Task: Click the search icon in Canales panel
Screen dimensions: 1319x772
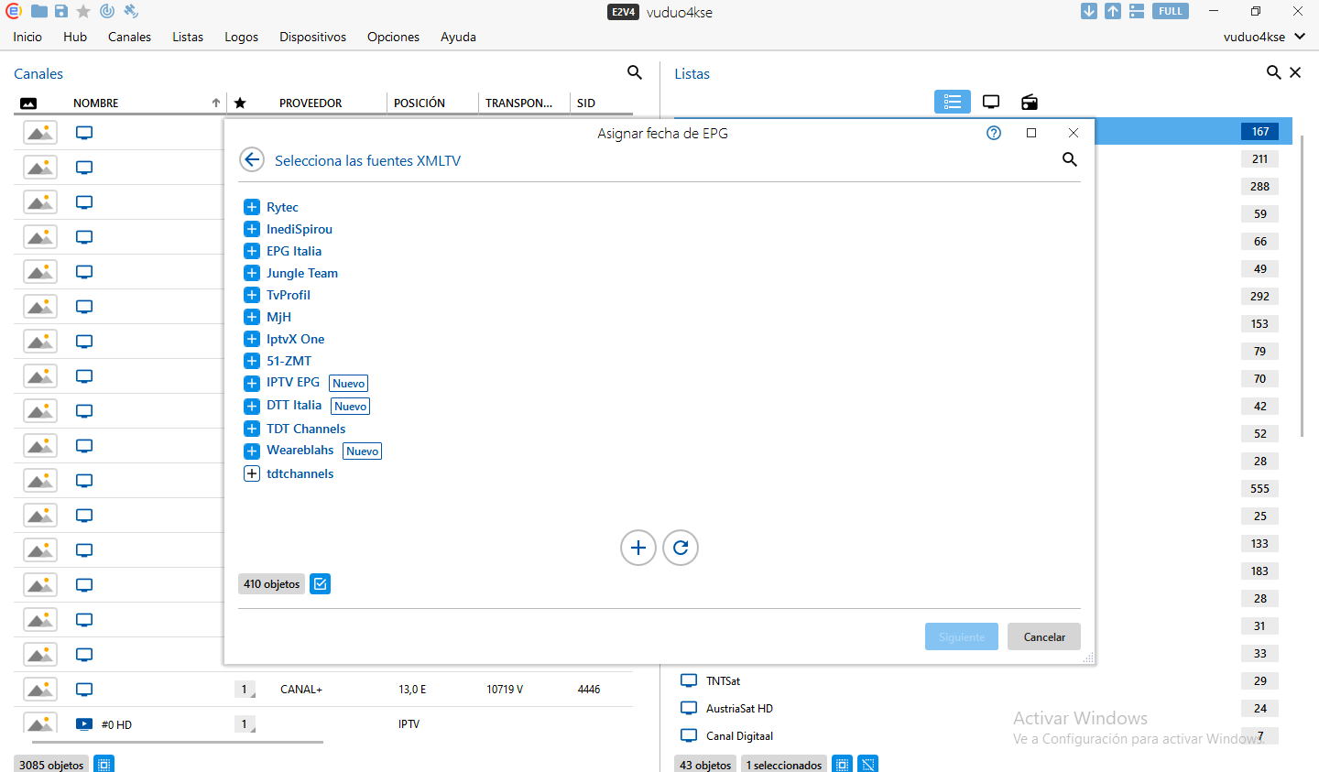Action: click(634, 72)
